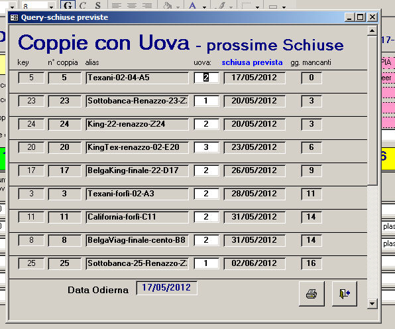Click the special effect rectangle icon
The image size is (395, 329).
273,7
